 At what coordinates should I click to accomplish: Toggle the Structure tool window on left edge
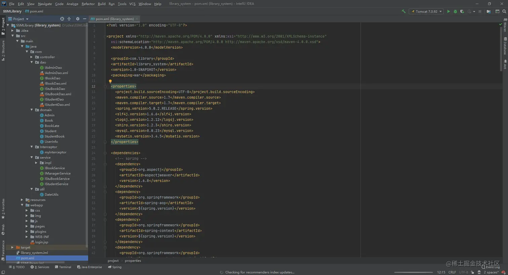coord(3,50)
